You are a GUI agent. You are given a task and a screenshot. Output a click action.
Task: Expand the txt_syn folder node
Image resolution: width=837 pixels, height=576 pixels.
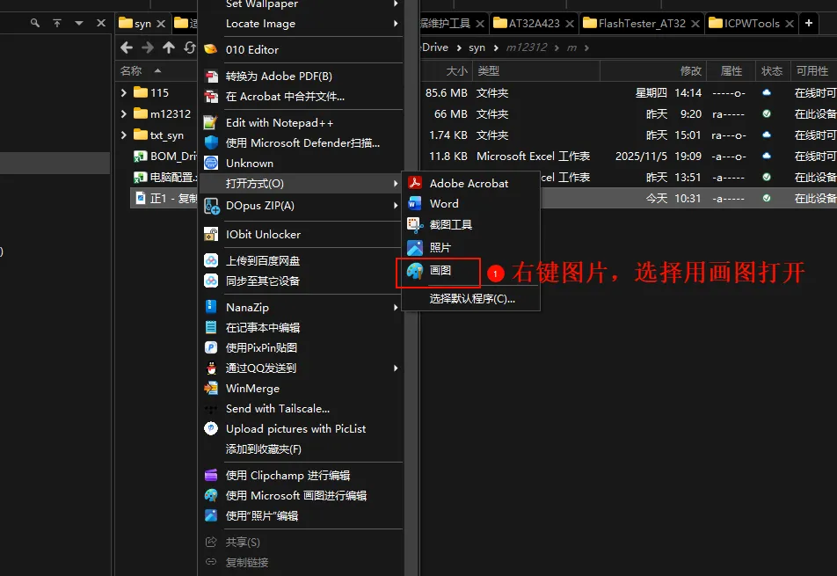pos(124,135)
